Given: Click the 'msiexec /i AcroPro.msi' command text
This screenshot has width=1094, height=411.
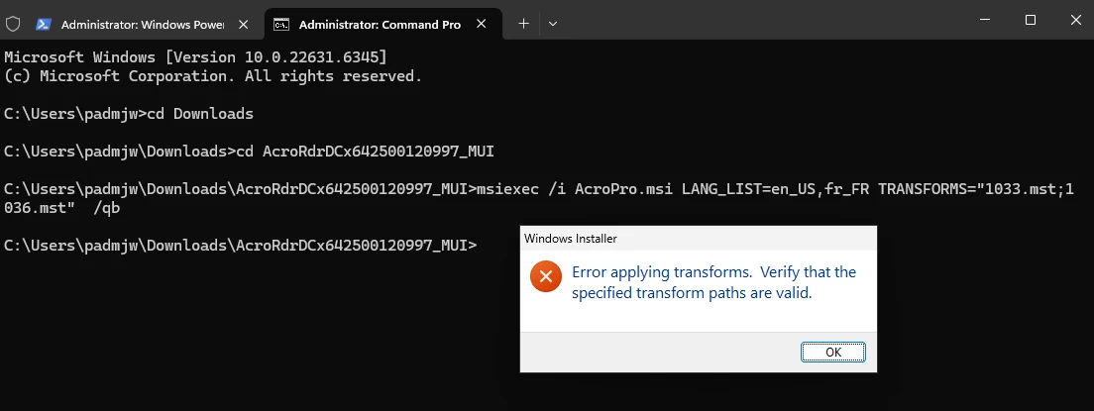Looking at the screenshot, I should tap(577, 189).
